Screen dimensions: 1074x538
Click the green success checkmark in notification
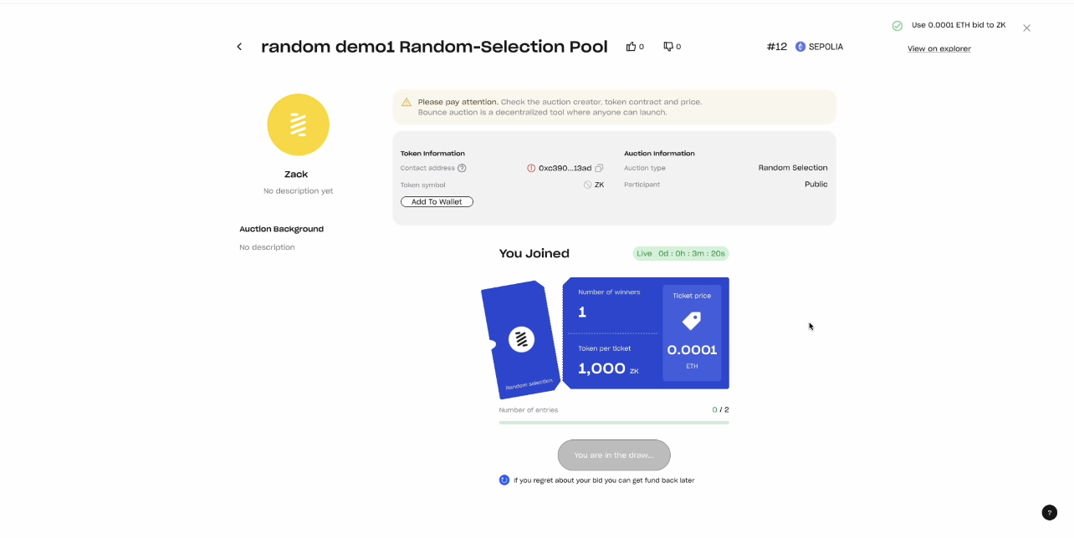click(x=898, y=26)
